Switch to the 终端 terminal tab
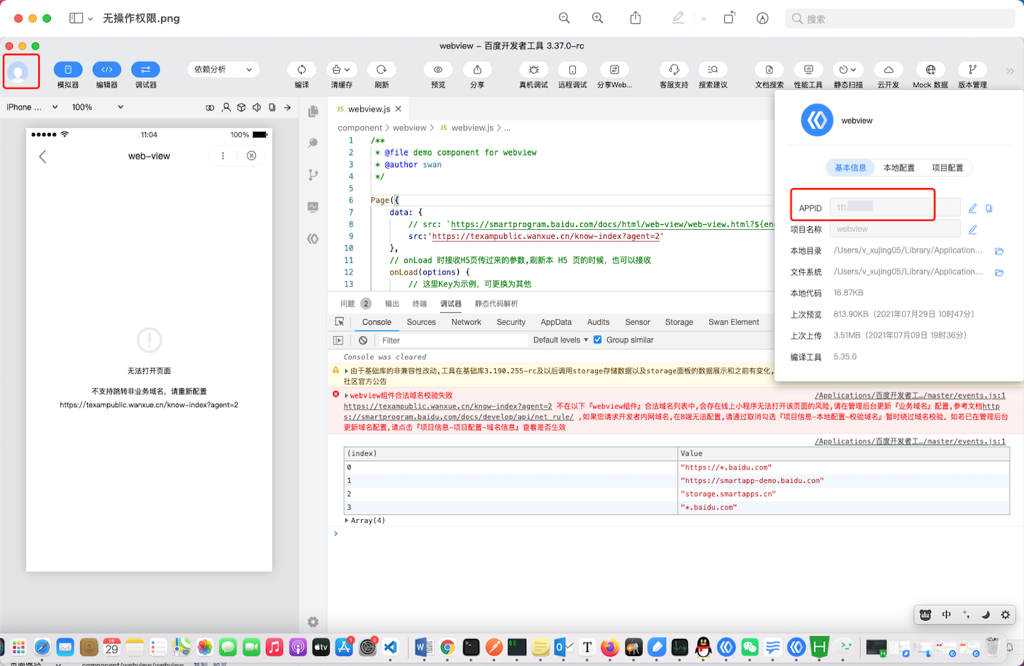The height and width of the screenshot is (666, 1024). click(x=420, y=304)
